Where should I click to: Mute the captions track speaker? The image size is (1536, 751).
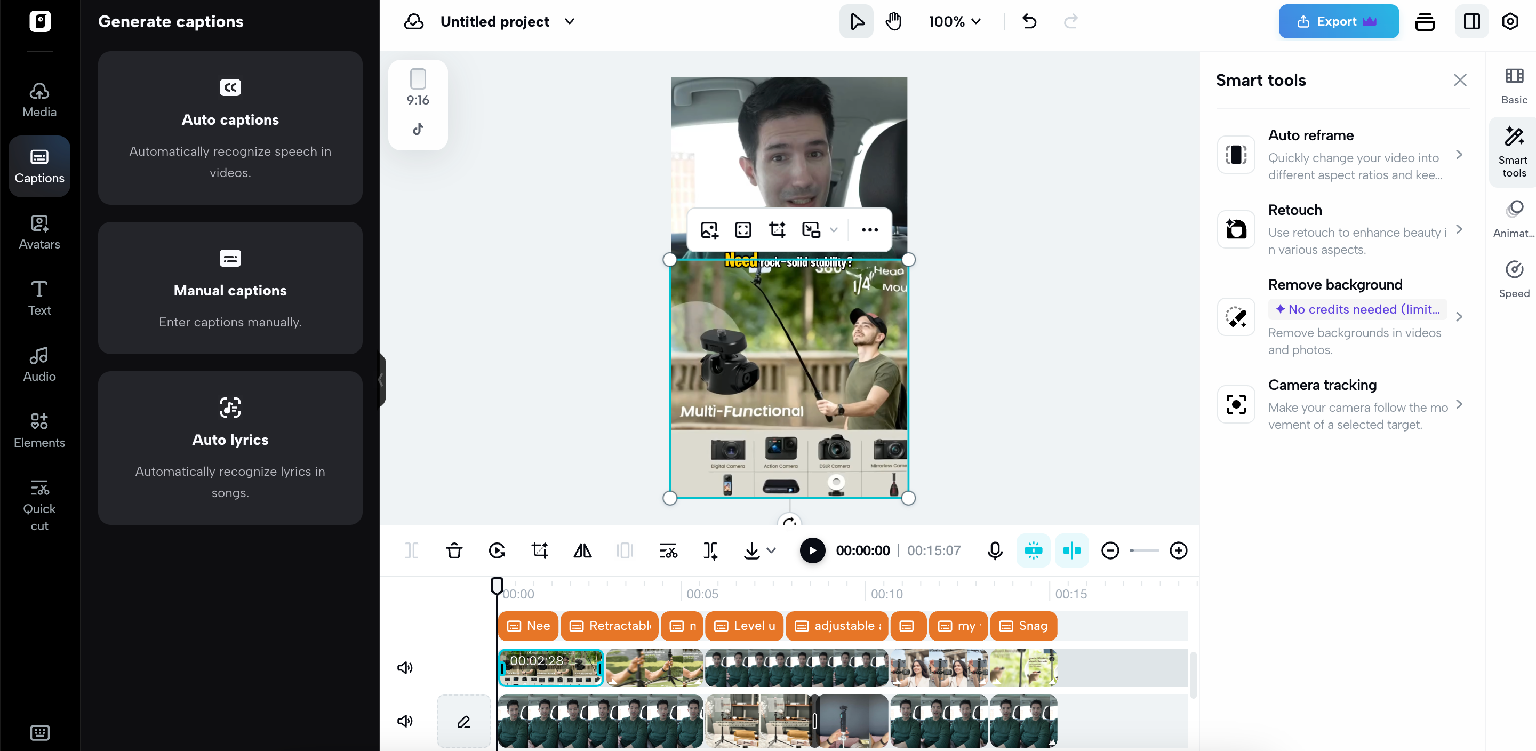pos(405,667)
